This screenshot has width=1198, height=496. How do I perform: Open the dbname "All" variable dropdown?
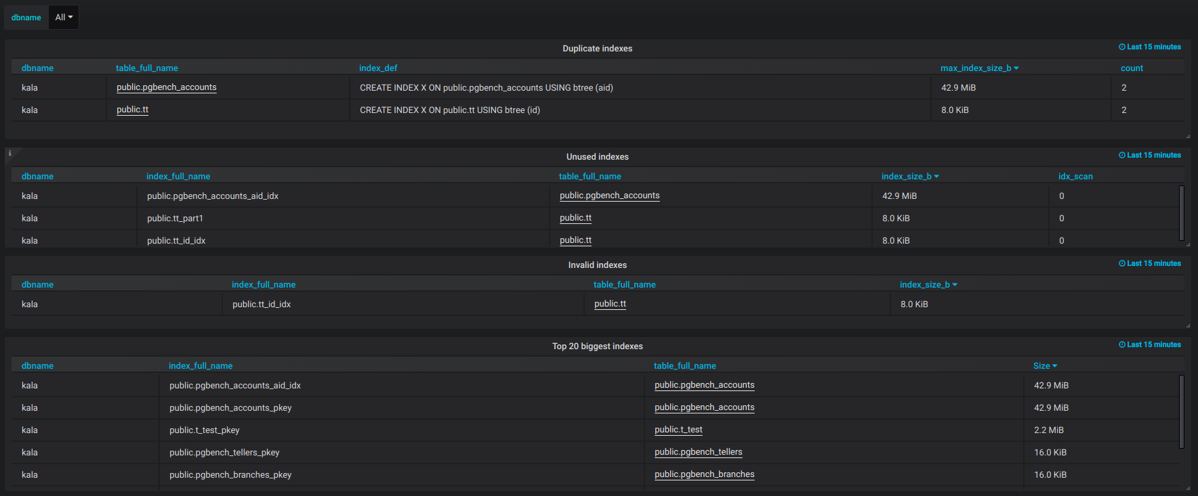pyautogui.click(x=64, y=18)
